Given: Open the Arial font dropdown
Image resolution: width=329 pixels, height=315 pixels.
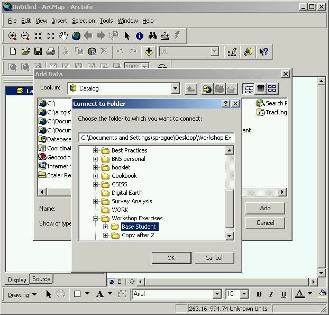Looking at the screenshot, I should click(x=217, y=294).
